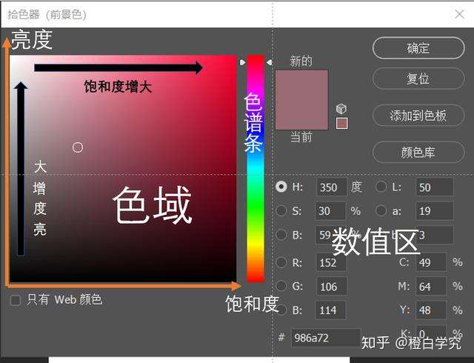Click the 新的 label above the swatch
Viewport: 474px width, 363px height.
click(x=301, y=61)
